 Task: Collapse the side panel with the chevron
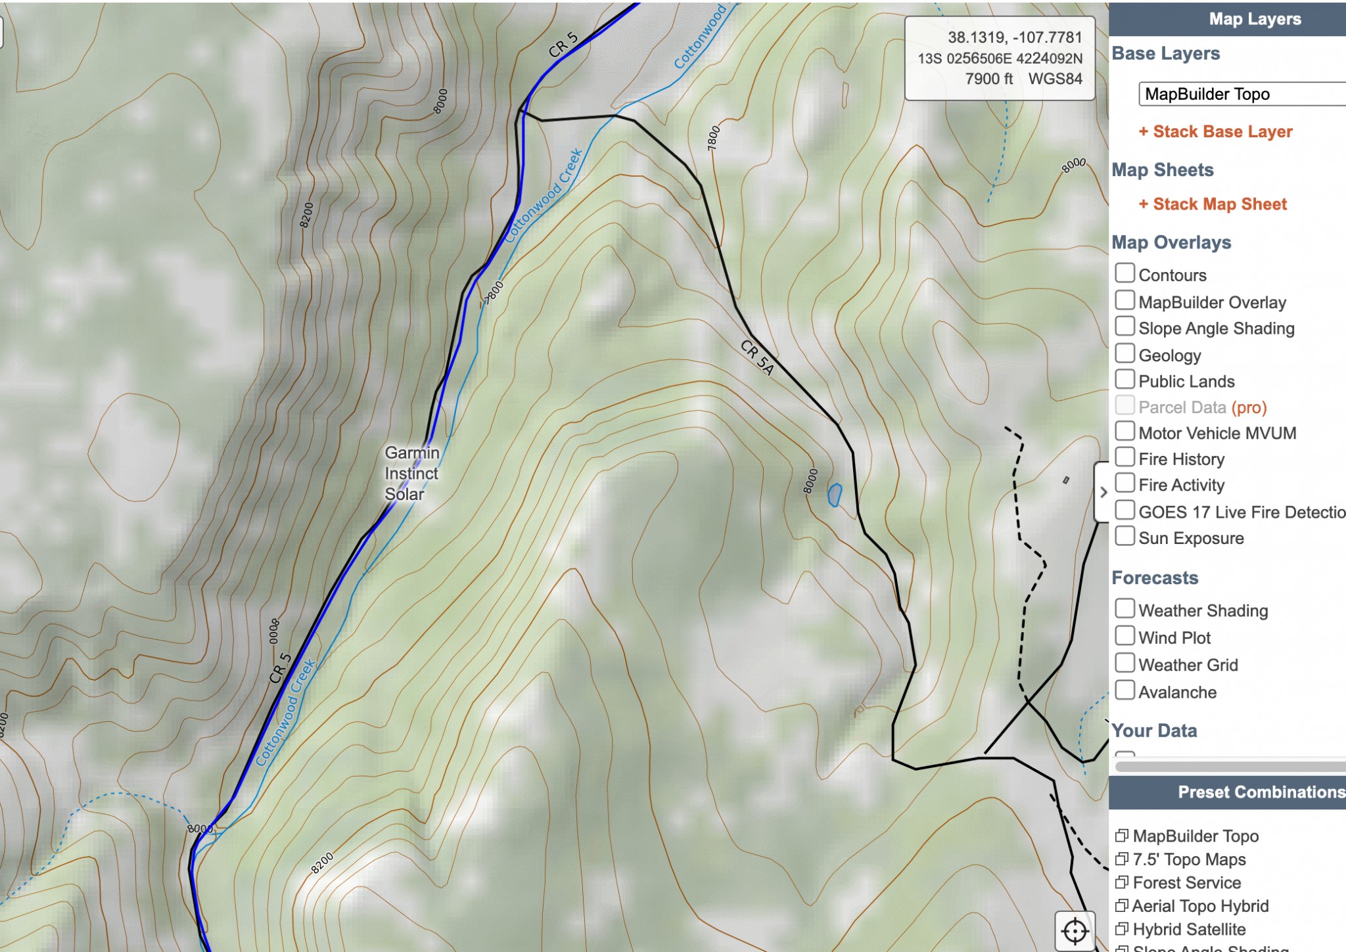[x=1103, y=492]
